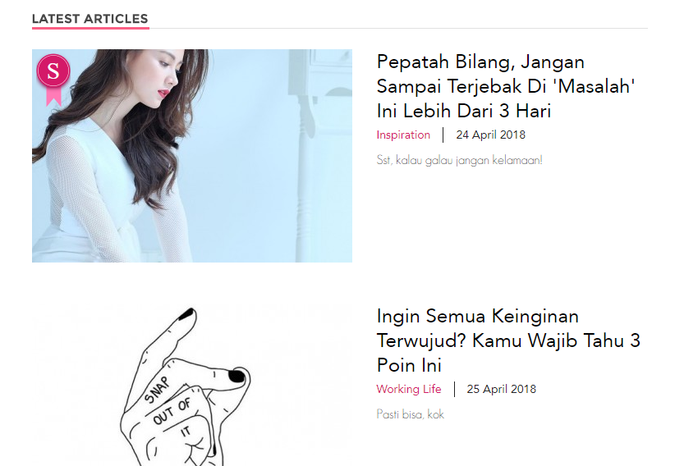
Task: Click the LATEST ARTICLES section heading
Action: click(x=90, y=19)
